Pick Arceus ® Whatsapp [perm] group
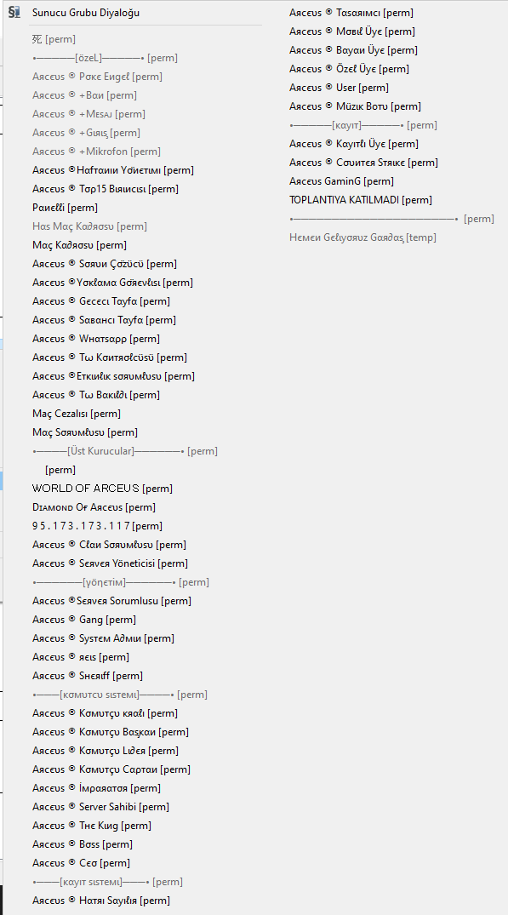This screenshot has width=508, height=915. (95, 339)
